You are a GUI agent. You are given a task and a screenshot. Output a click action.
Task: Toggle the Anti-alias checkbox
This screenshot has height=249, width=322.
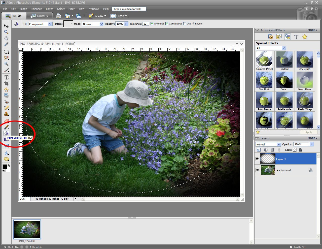pyautogui.click(x=152, y=23)
